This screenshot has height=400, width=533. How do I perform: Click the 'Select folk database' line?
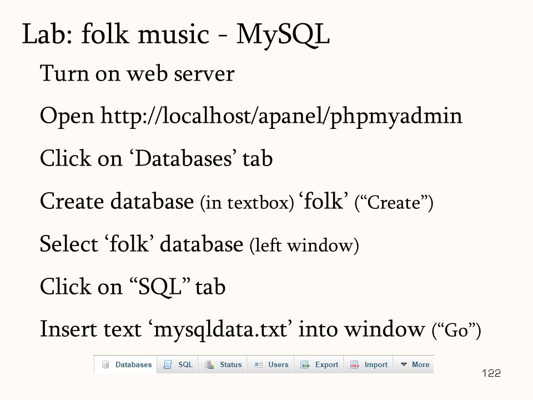tap(199, 244)
